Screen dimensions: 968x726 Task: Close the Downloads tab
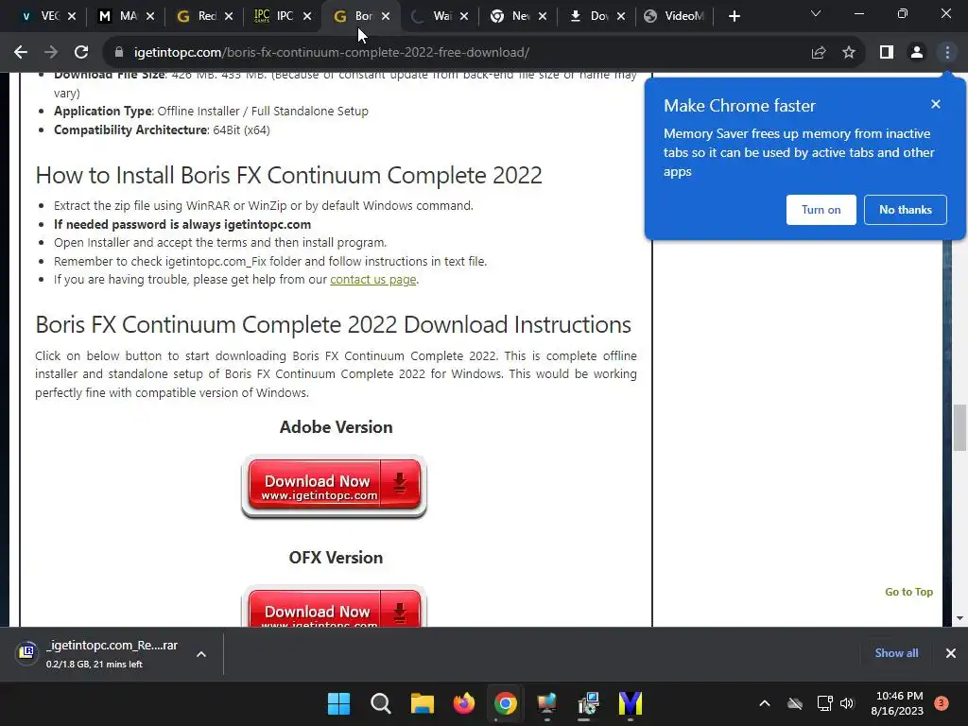tap(621, 16)
